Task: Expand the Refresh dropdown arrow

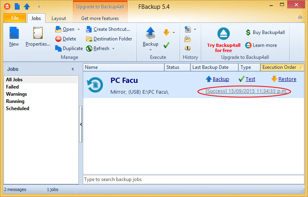Action: (x=113, y=48)
